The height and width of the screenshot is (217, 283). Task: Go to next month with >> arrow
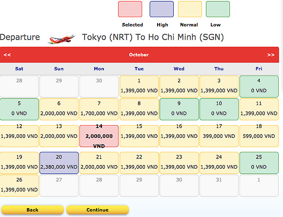[x=271, y=55]
